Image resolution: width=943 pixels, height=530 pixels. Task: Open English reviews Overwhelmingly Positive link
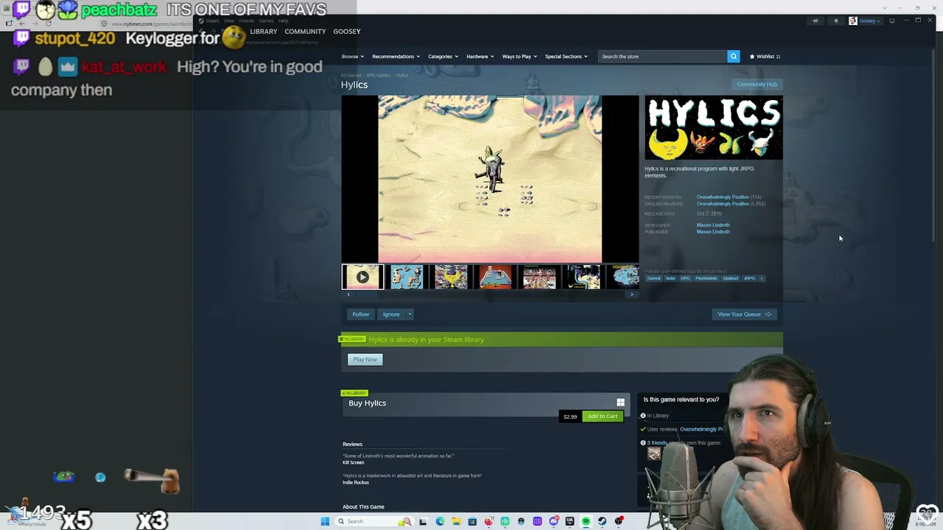tap(723, 204)
